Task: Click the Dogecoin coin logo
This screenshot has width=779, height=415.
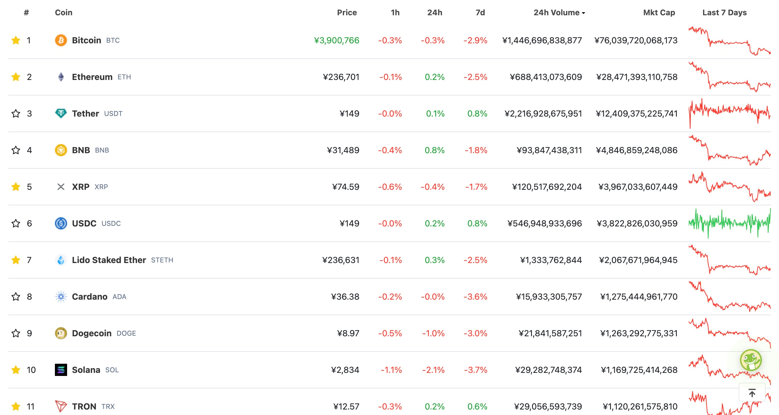Action: pos(61,333)
